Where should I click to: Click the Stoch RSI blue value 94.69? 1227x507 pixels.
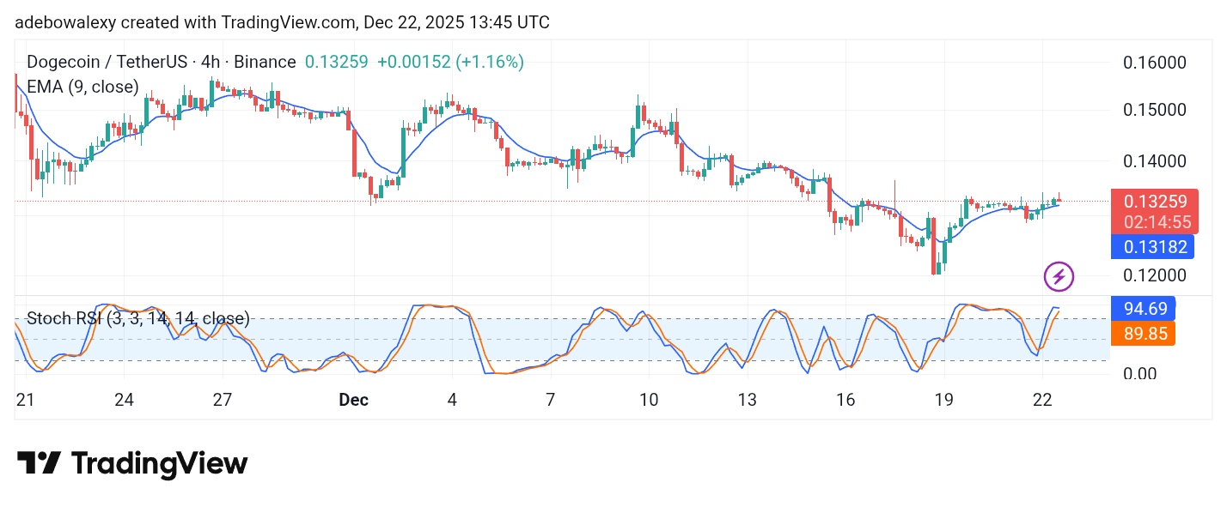tap(1143, 308)
